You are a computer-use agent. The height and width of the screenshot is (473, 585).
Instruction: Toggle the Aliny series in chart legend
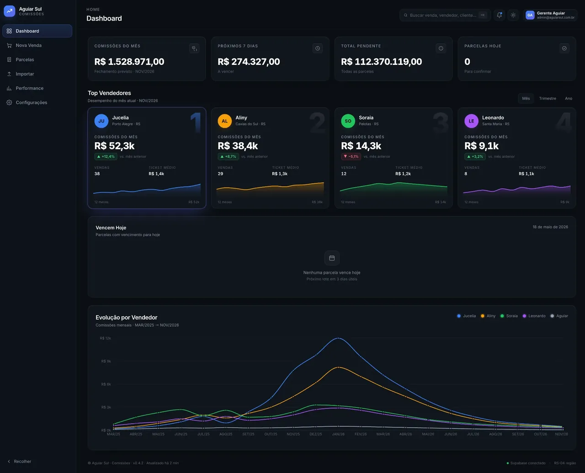(x=488, y=316)
